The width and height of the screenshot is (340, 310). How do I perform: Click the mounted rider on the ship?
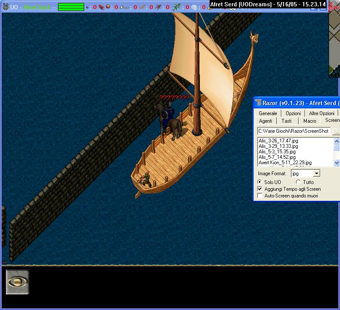coord(170,121)
